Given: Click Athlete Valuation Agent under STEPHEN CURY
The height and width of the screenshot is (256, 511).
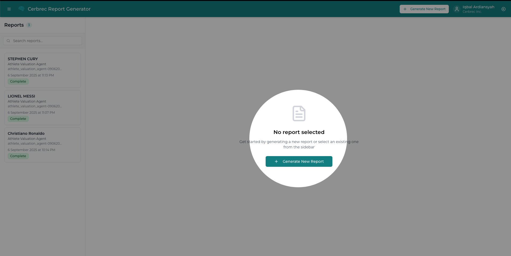Looking at the screenshot, I should 27,64.
